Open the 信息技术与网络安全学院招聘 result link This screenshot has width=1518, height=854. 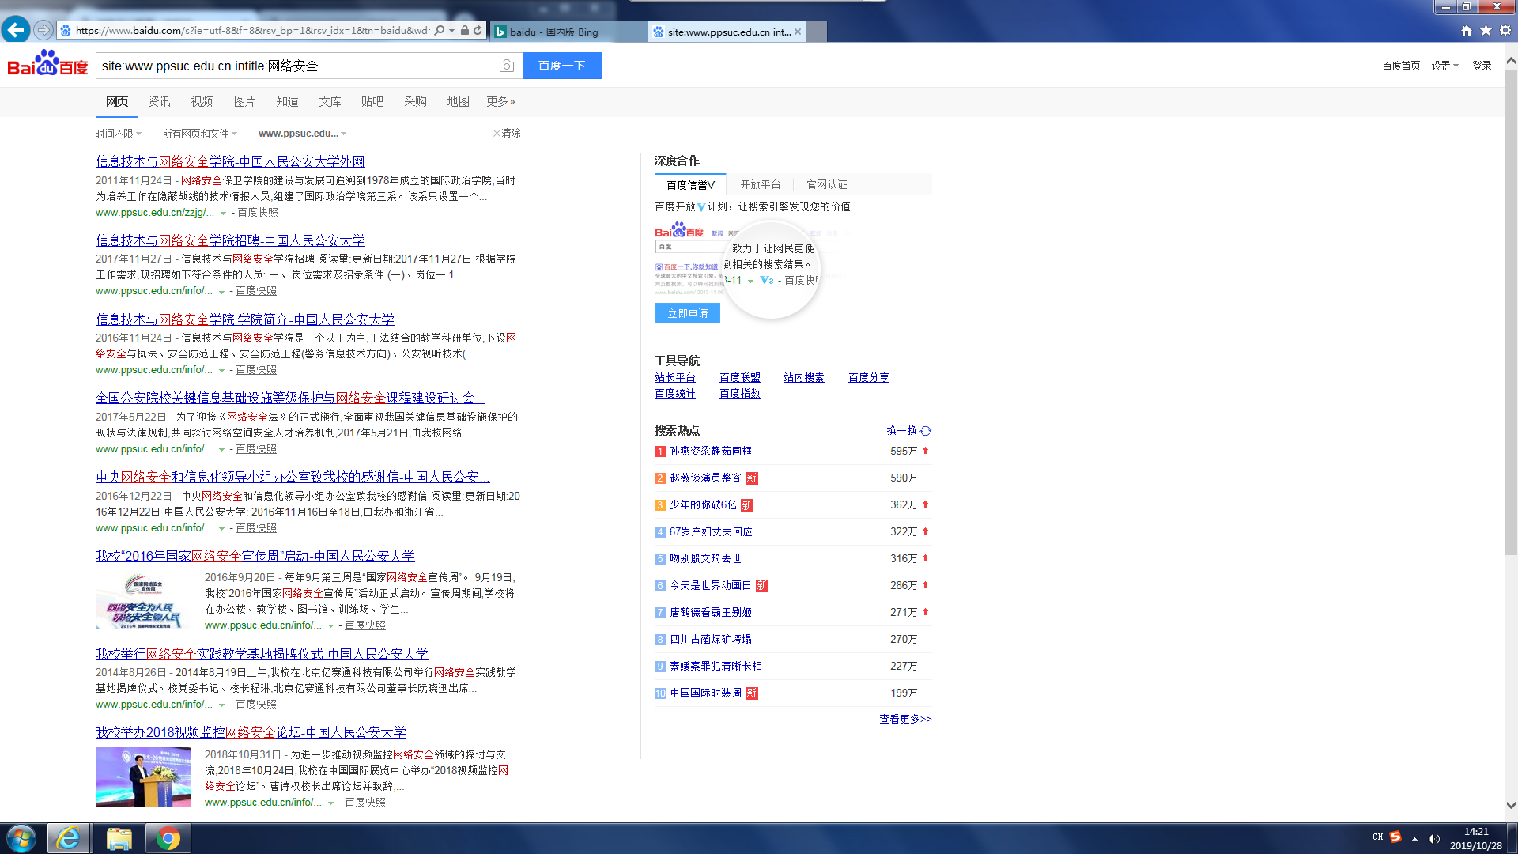(230, 240)
